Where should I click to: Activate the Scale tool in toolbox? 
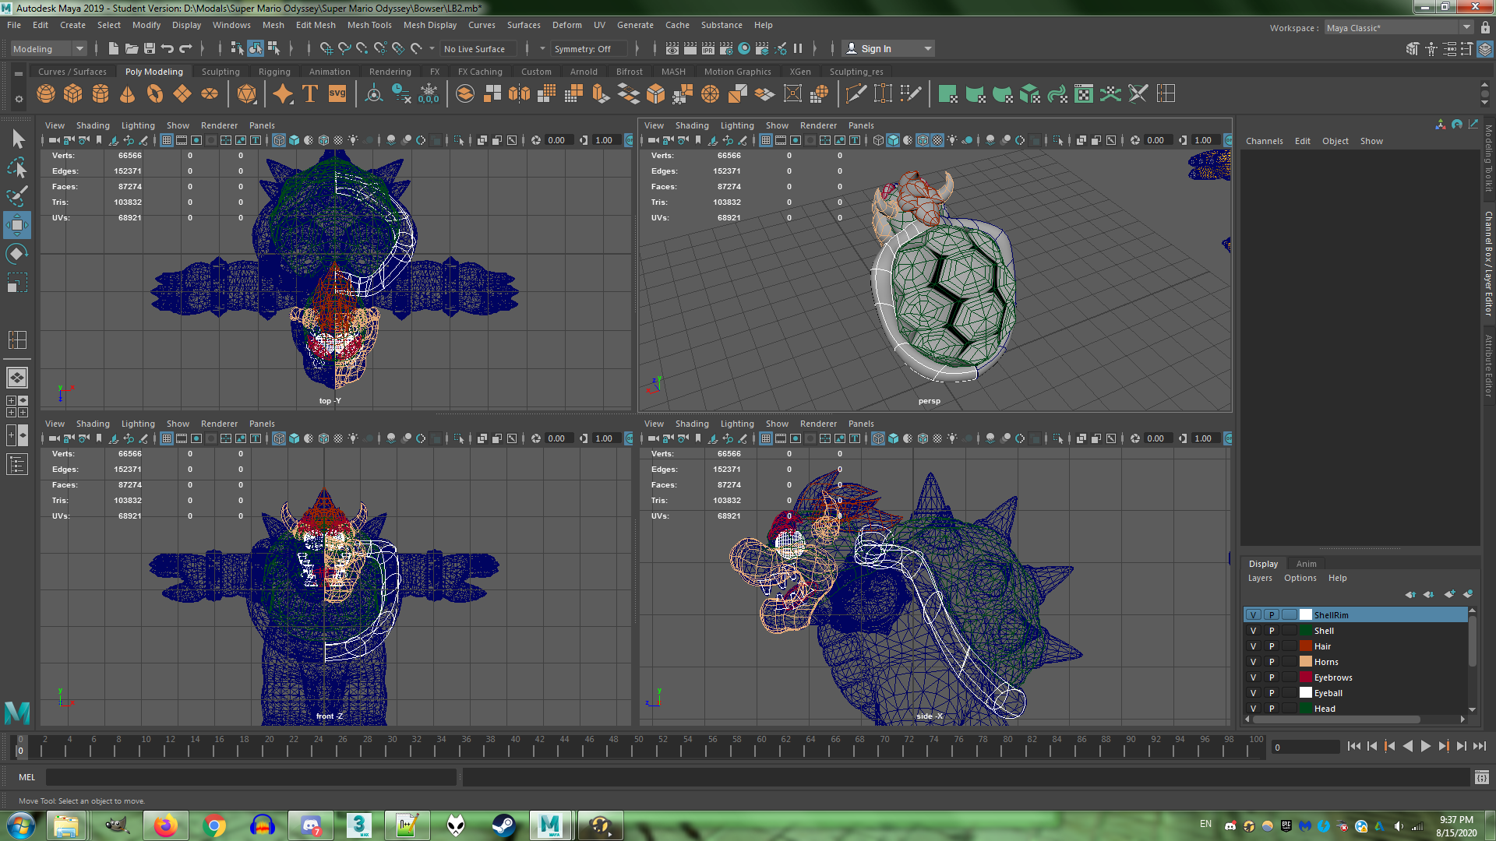coord(17,282)
